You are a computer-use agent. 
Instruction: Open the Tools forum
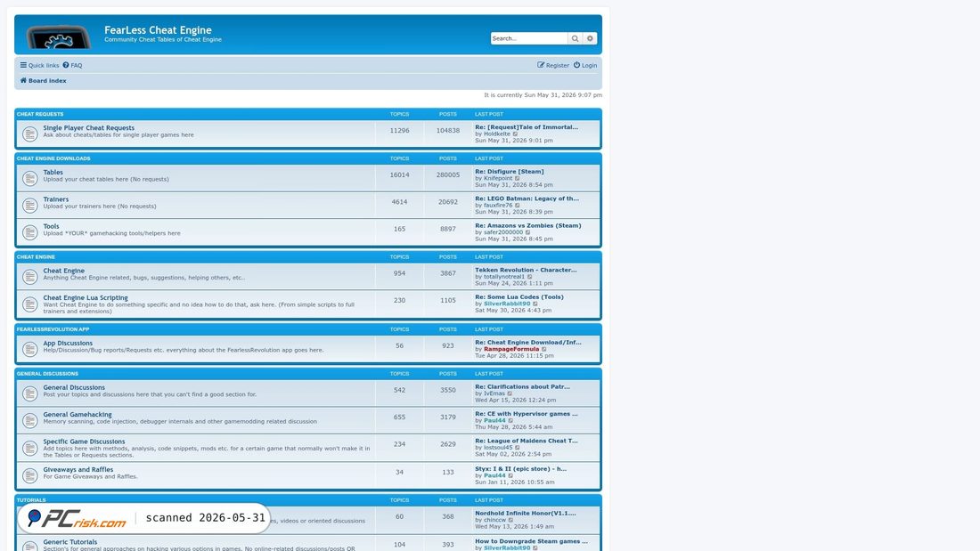point(52,227)
